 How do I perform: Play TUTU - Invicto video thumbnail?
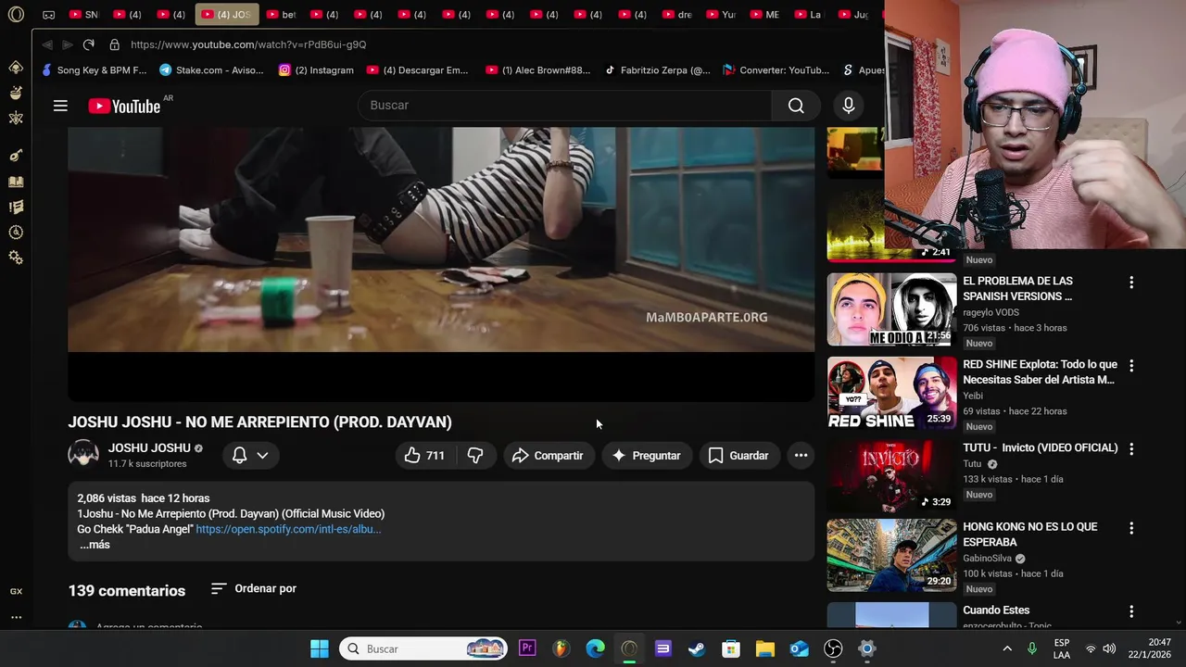tap(891, 476)
